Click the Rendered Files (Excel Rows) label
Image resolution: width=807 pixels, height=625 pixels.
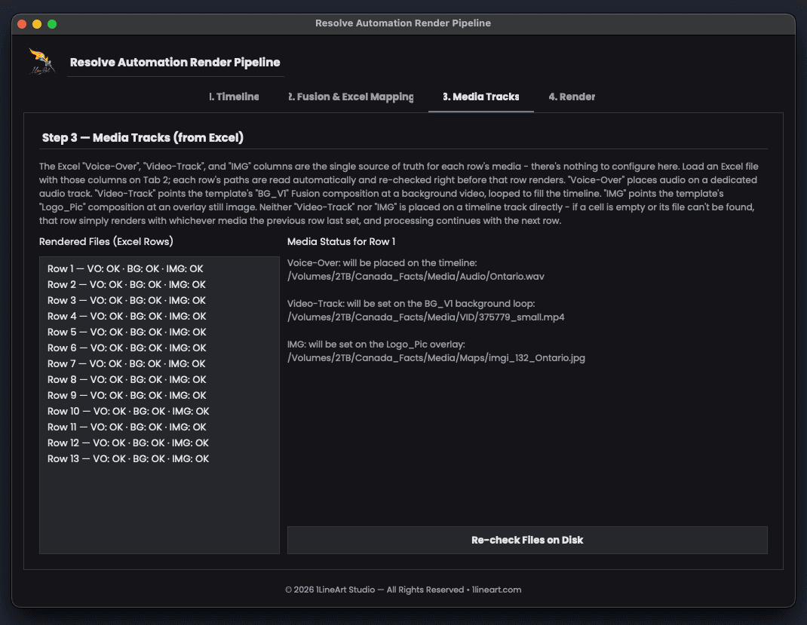point(106,241)
